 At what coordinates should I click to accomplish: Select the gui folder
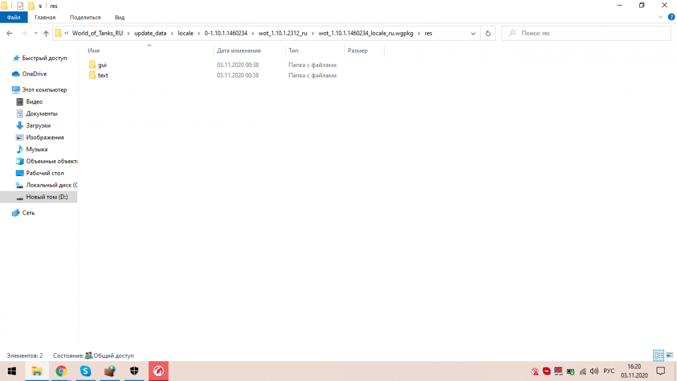pyautogui.click(x=102, y=65)
